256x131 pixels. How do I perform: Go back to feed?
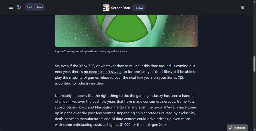pyautogui.click(x=35, y=7)
